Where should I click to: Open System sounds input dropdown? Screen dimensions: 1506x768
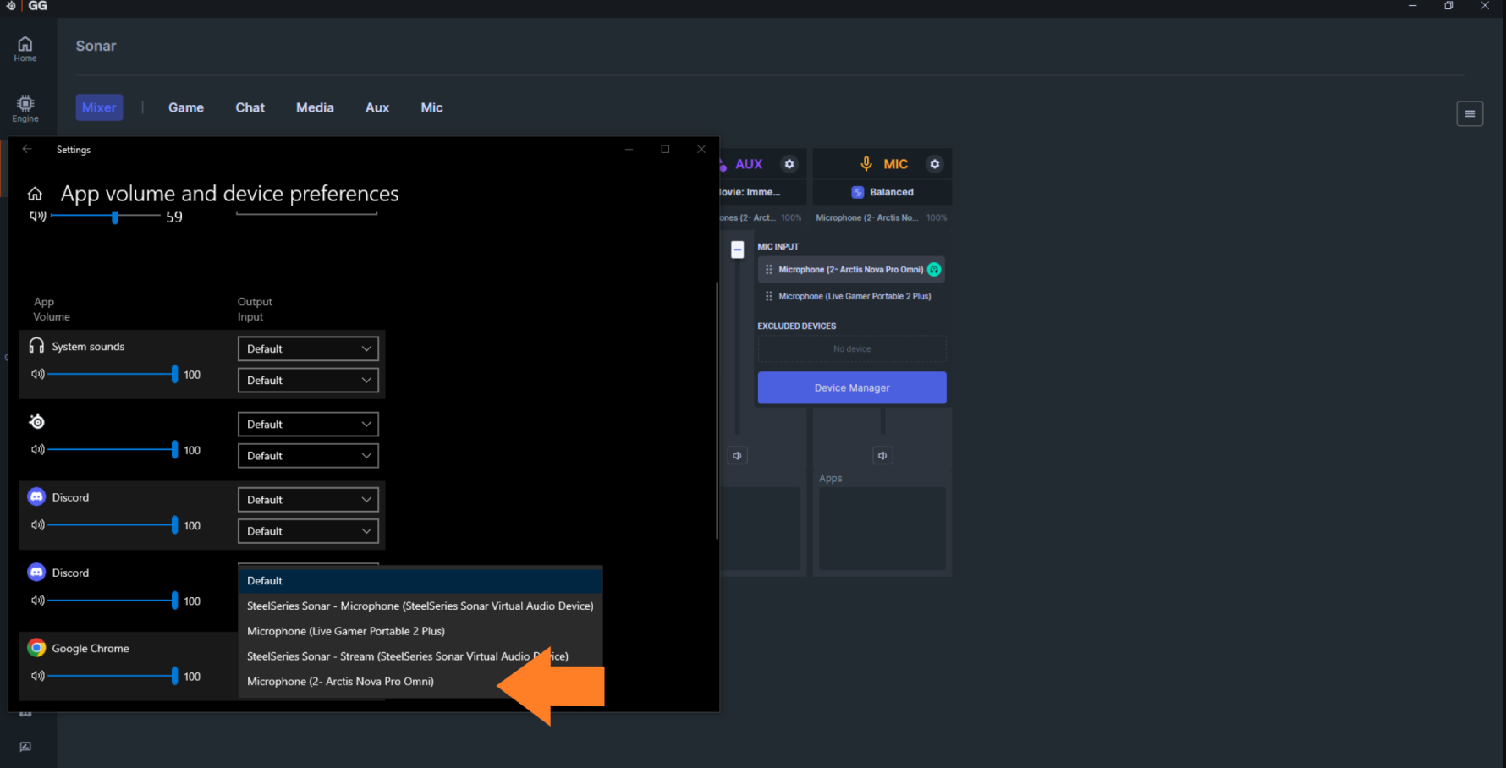pos(308,381)
